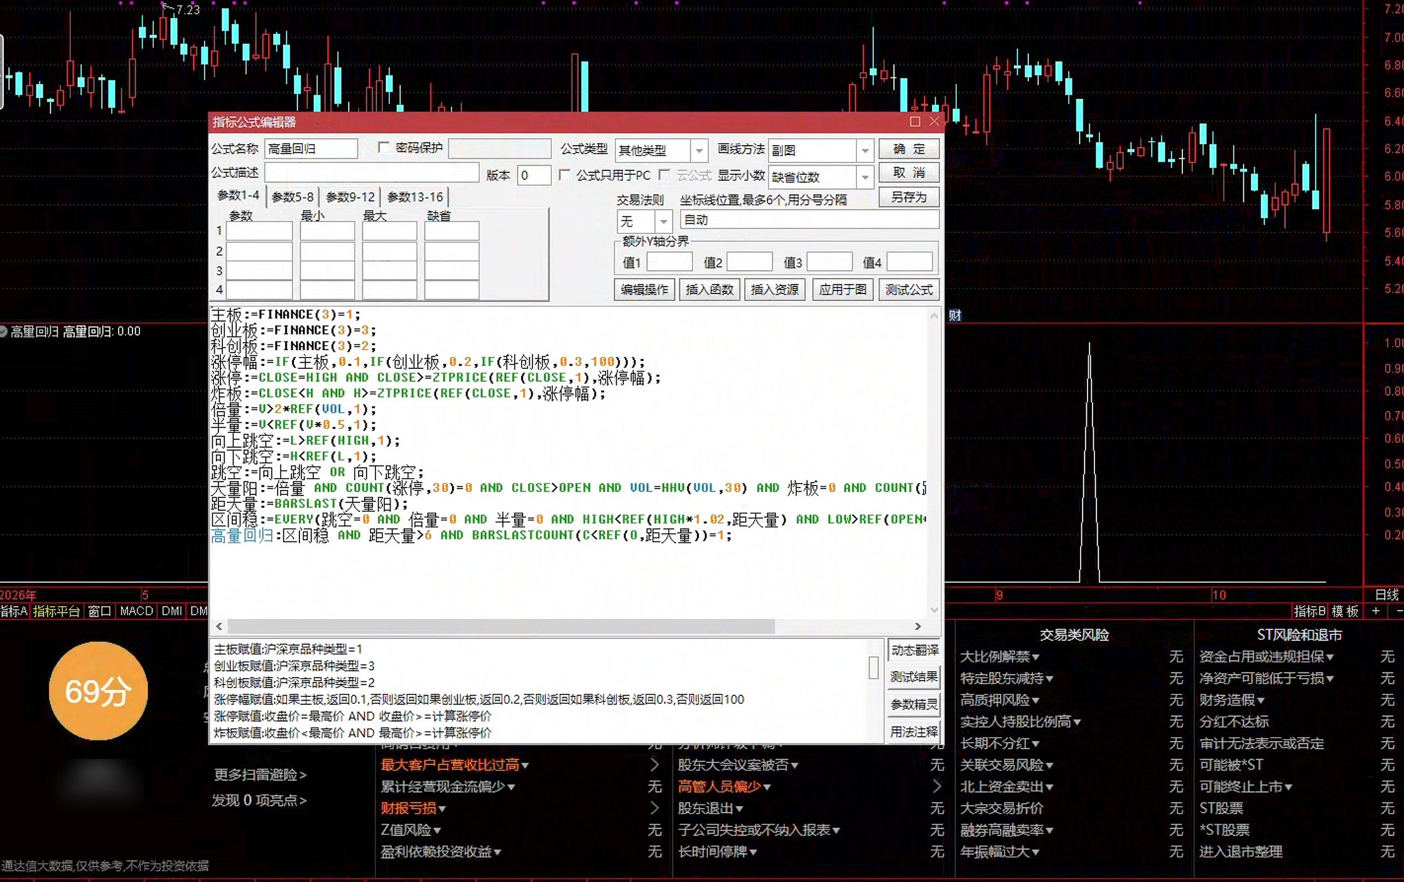Expand 大比例解禁 risk item

click(x=1000, y=657)
